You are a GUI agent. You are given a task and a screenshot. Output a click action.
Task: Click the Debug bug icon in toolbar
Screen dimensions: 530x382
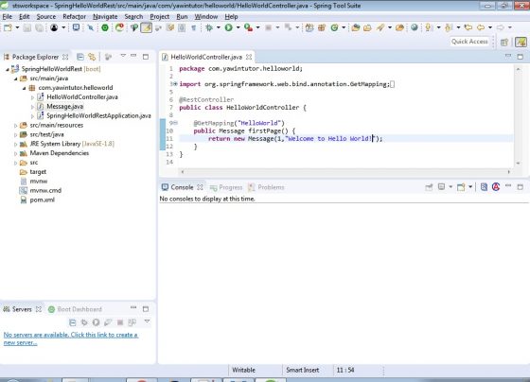(209, 27)
